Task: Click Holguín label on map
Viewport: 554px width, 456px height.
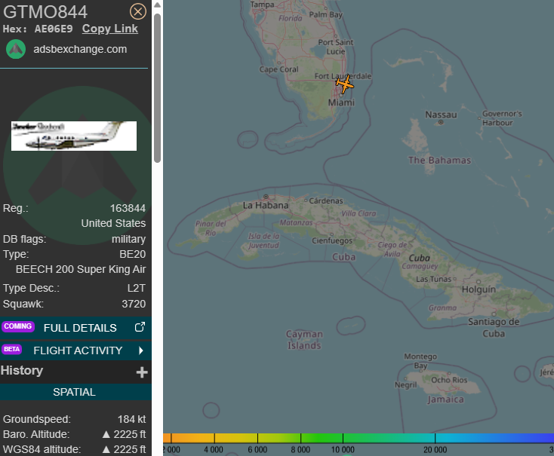Action: [479, 289]
